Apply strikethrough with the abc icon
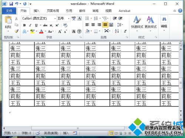 [x=45, y=25]
